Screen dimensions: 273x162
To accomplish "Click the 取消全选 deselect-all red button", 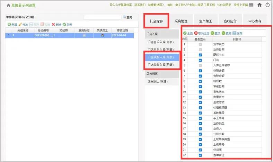I will coord(202,33).
